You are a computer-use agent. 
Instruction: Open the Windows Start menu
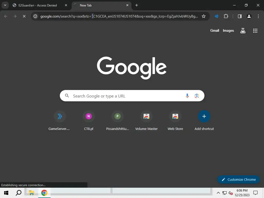(6, 193)
